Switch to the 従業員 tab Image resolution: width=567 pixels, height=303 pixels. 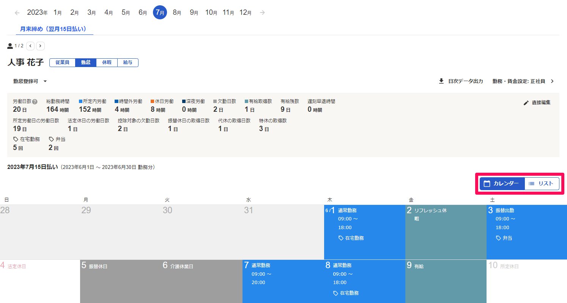coord(62,62)
